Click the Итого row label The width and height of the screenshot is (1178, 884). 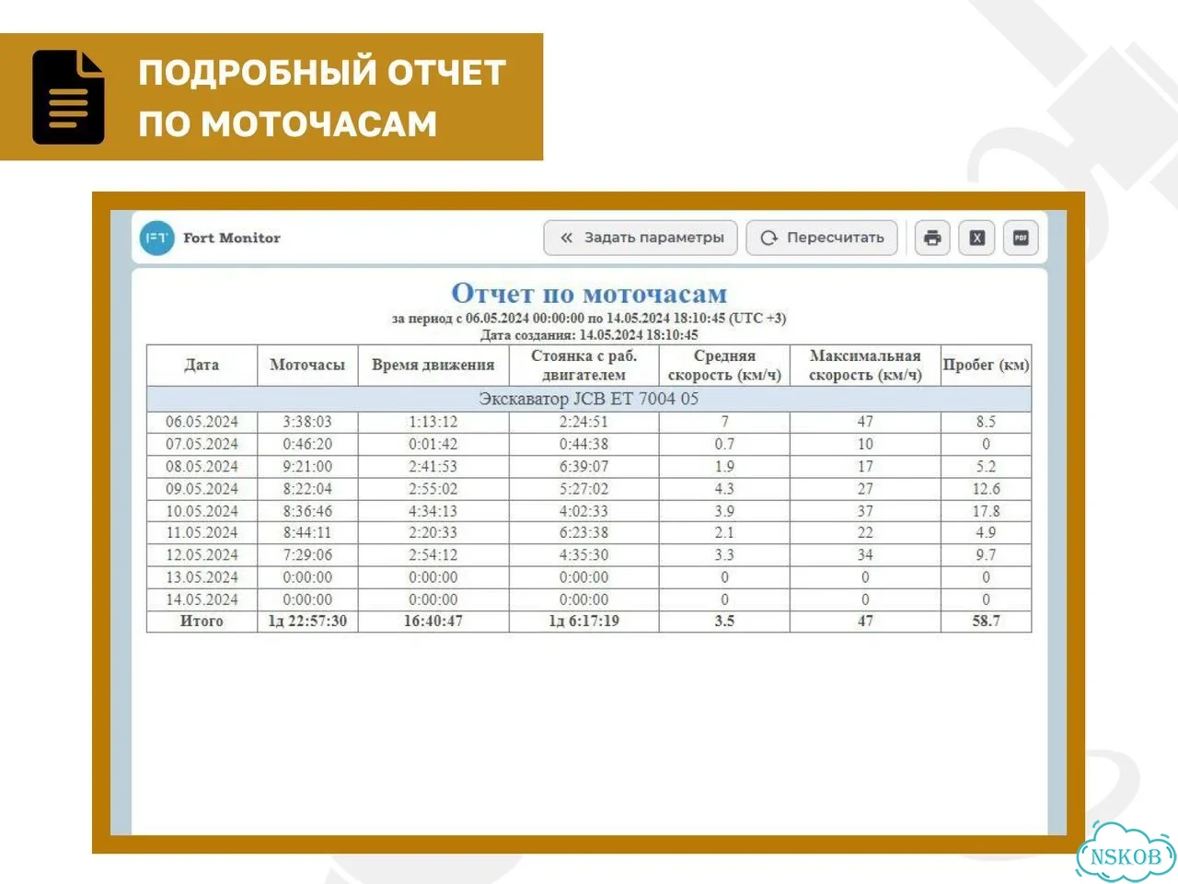point(202,621)
